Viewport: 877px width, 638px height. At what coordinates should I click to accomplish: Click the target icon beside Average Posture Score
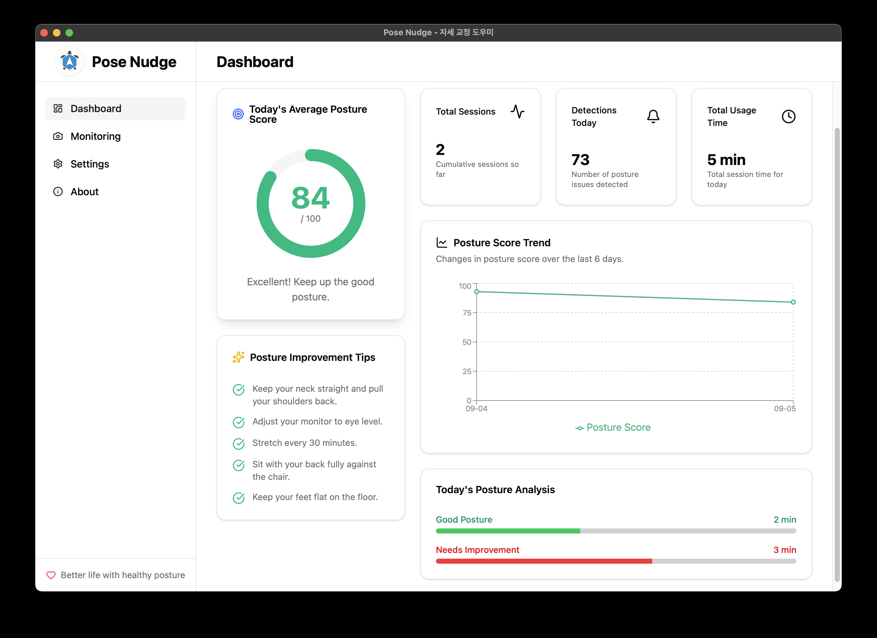238,114
